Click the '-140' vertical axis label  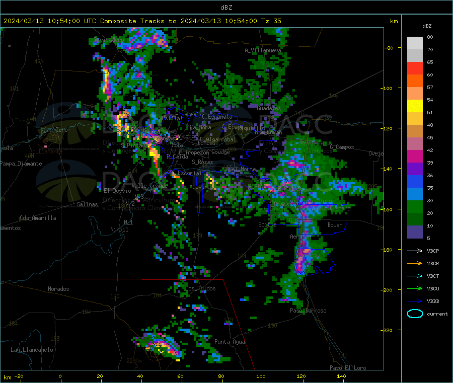(387, 169)
